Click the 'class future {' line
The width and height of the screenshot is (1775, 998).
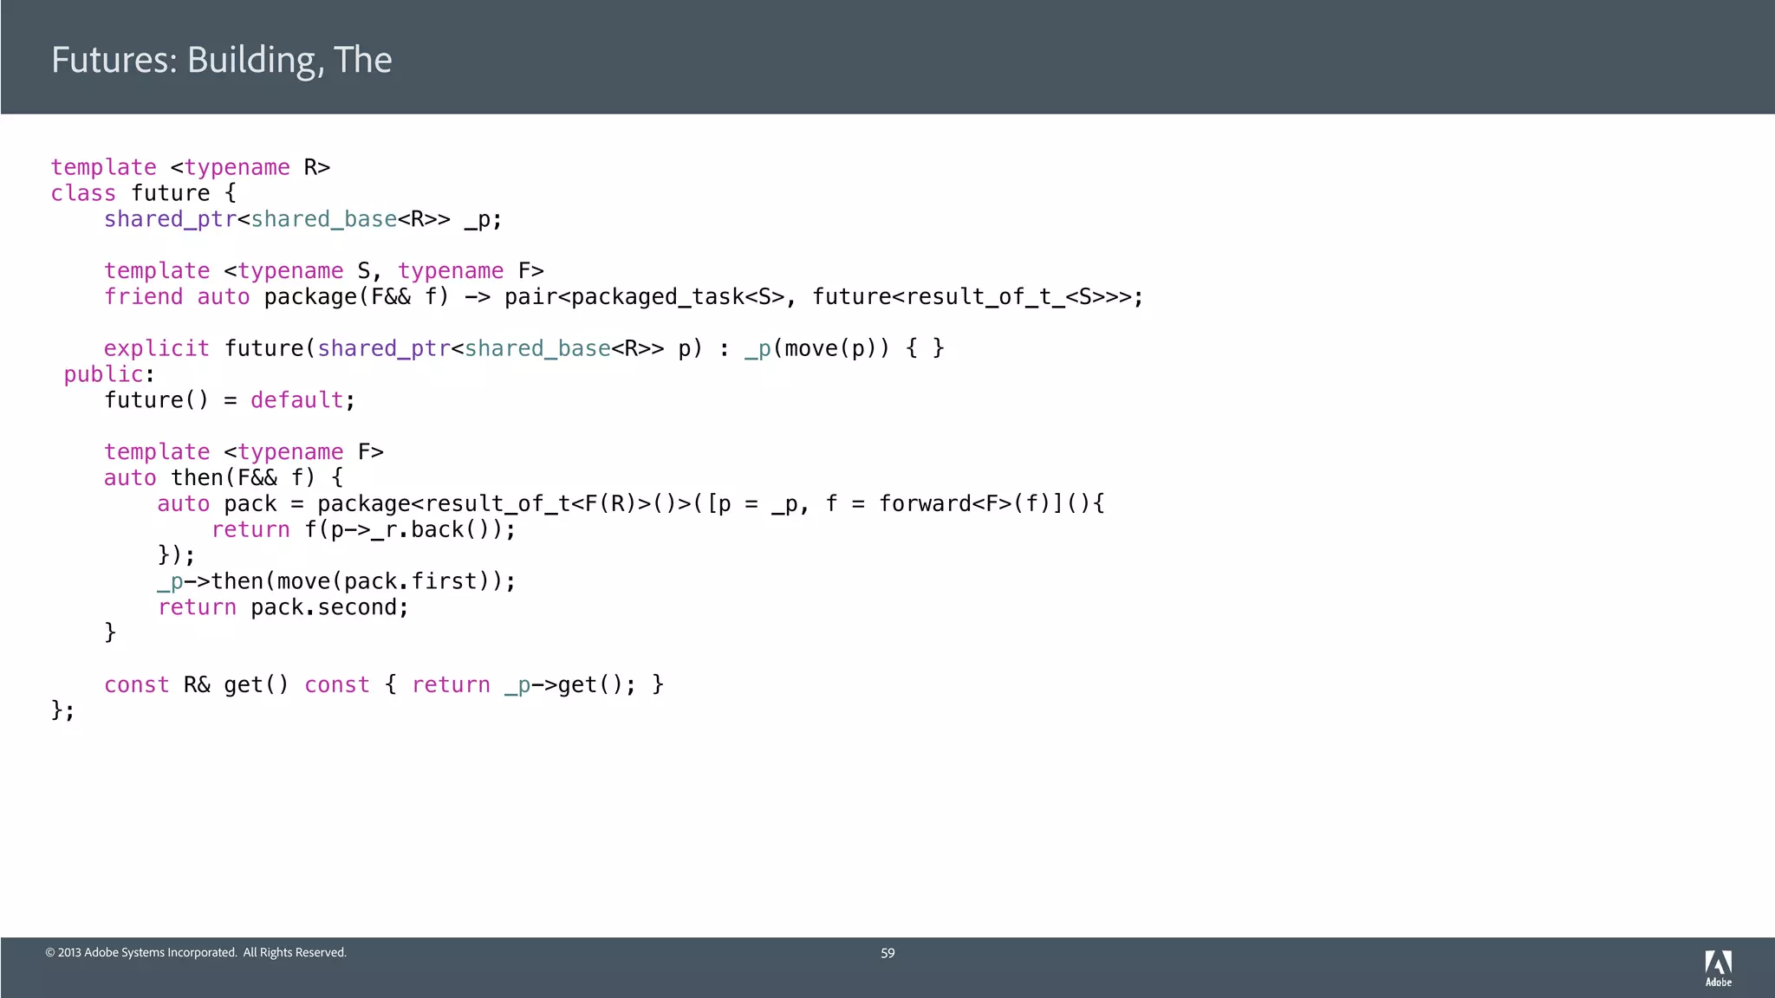click(x=143, y=193)
